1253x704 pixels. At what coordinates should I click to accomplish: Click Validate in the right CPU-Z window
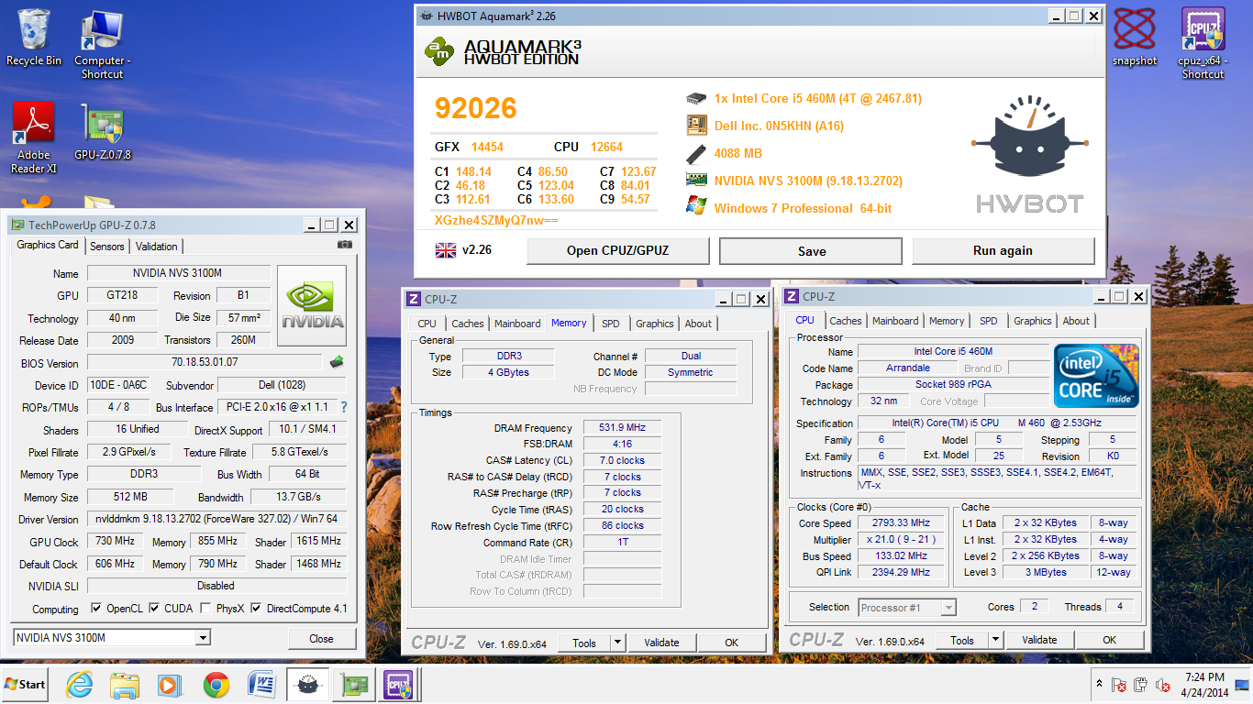click(1039, 640)
